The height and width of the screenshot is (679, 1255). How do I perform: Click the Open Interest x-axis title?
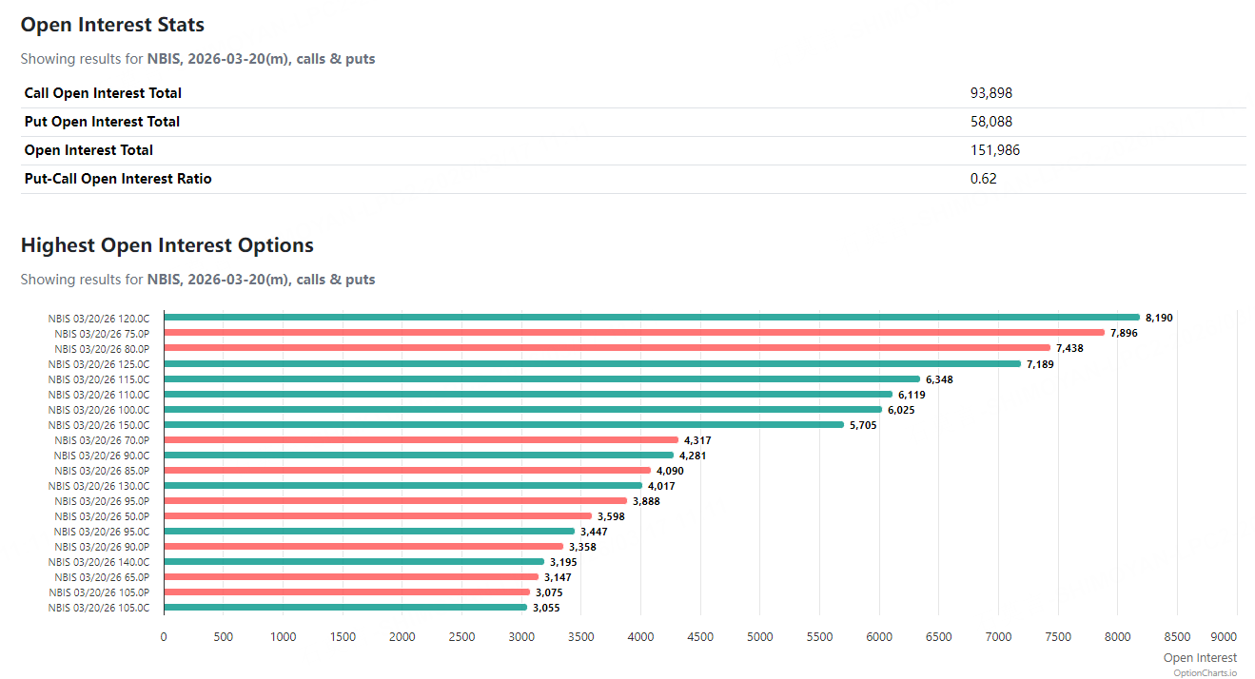[1200, 658]
